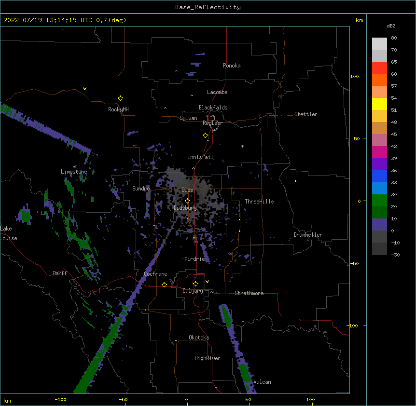Click the dBZ legend heading

391,26
